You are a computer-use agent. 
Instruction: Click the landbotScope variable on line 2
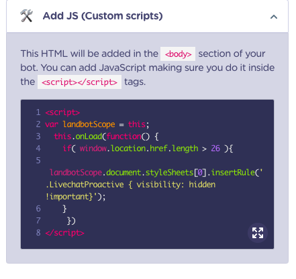(x=89, y=124)
